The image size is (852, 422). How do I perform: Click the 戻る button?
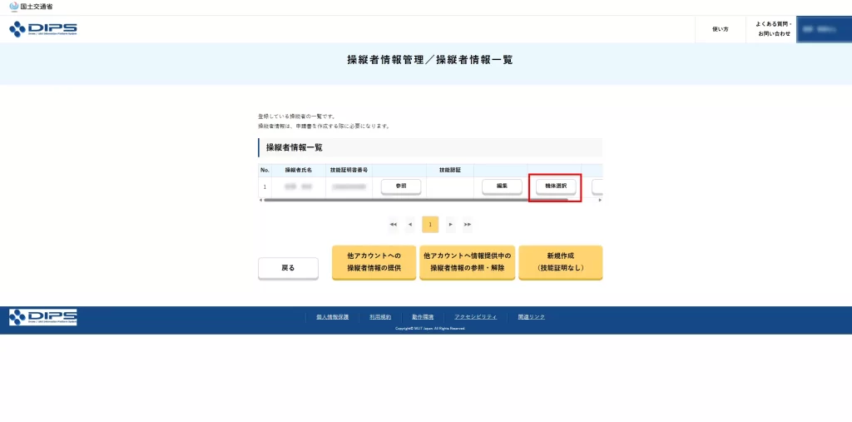click(288, 268)
